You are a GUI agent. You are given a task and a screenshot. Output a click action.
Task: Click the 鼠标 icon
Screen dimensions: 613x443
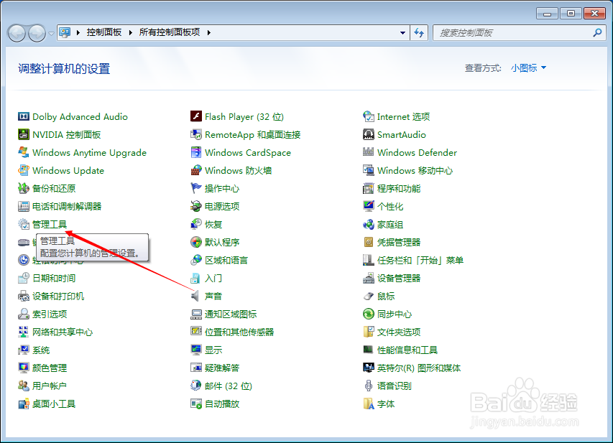coord(368,296)
